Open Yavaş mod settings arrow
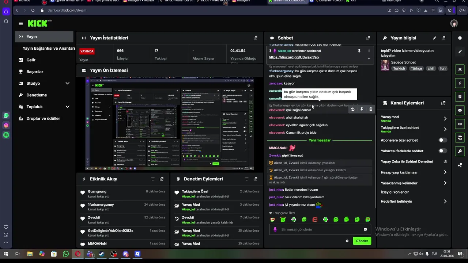This screenshot has width=468, height=263. [x=445, y=119]
